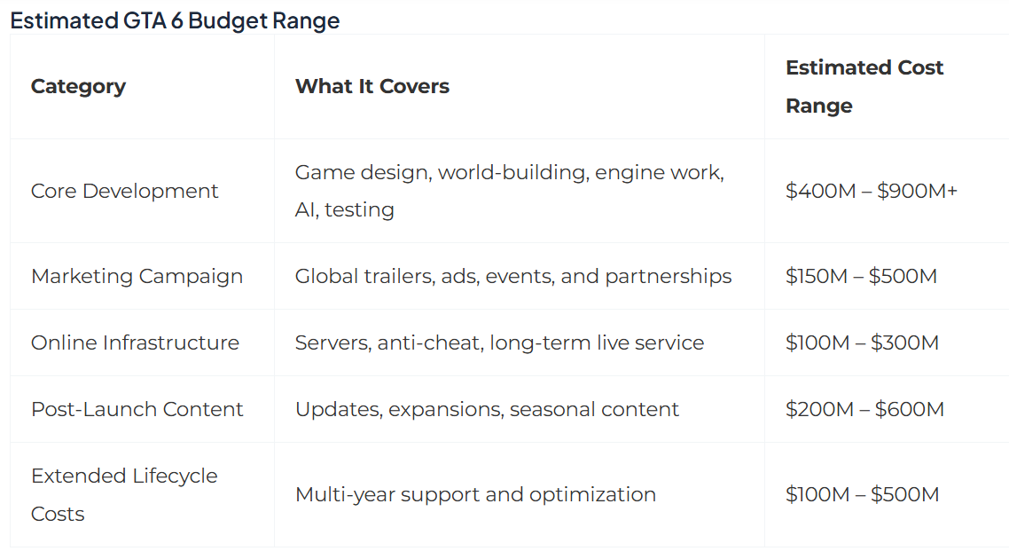1009x559 pixels.
Task: Select 'Multi-year support and optimization' text
Action: [475, 494]
